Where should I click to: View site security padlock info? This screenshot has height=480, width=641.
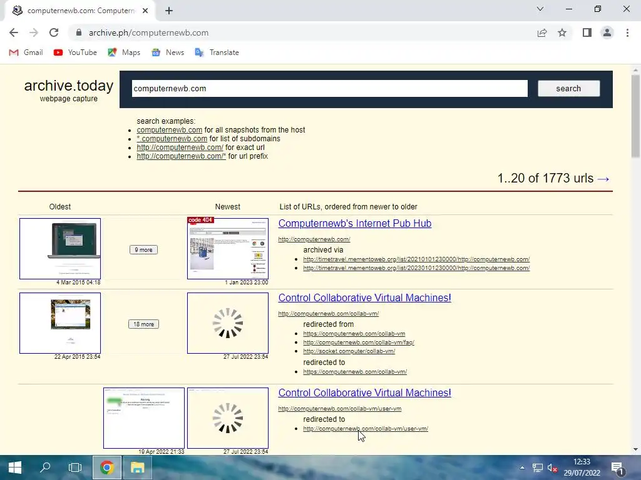click(79, 32)
